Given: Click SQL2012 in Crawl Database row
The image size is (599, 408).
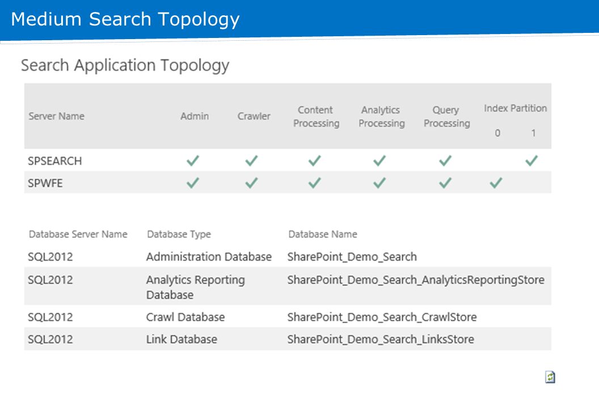Looking at the screenshot, I should point(50,317).
